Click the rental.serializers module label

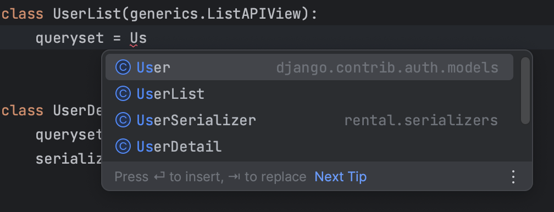[x=421, y=120]
